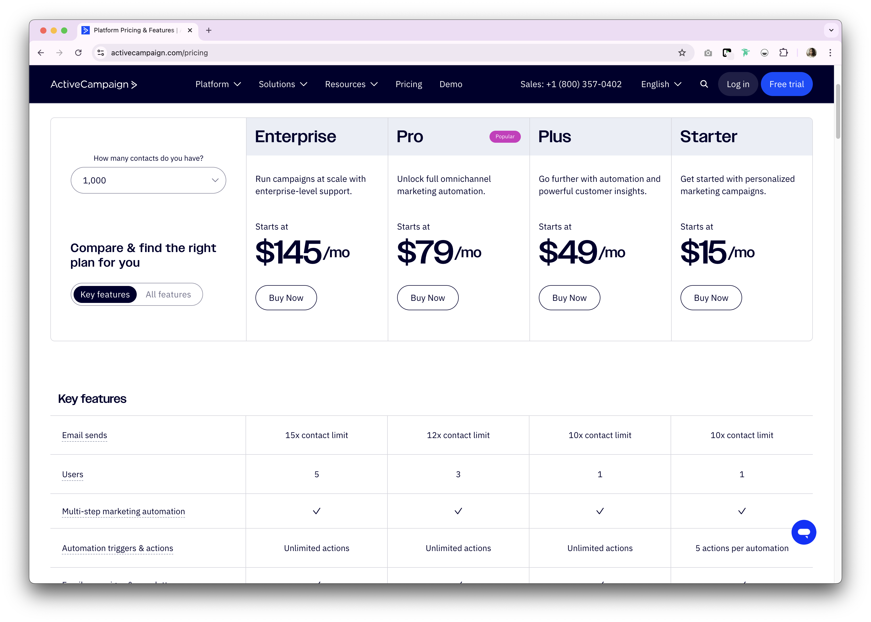Click the $15/mo Starter price

(x=717, y=252)
